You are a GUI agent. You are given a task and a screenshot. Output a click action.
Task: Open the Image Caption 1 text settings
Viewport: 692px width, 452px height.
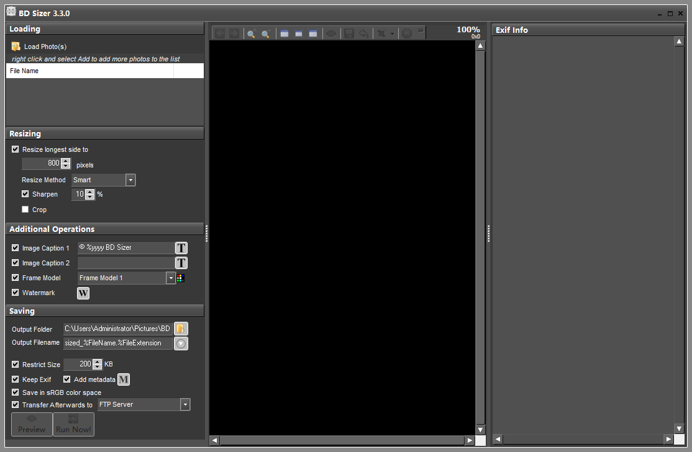181,248
